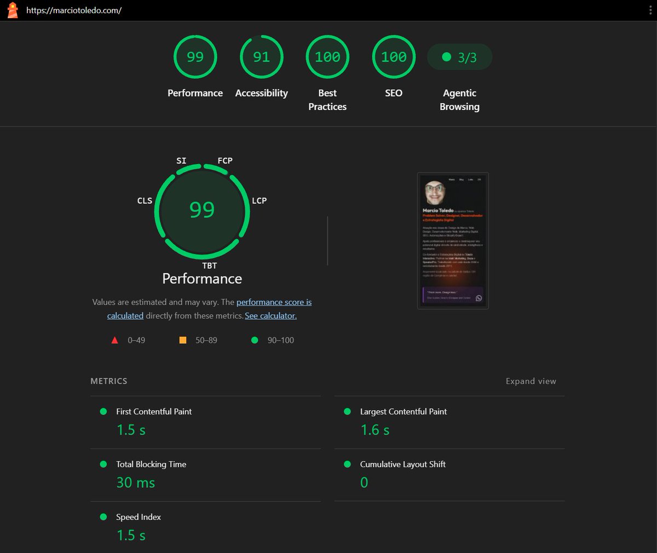Image resolution: width=657 pixels, height=553 pixels.
Task: Click green status dot beside Cumulative Layout Shift
Action: tap(347, 464)
